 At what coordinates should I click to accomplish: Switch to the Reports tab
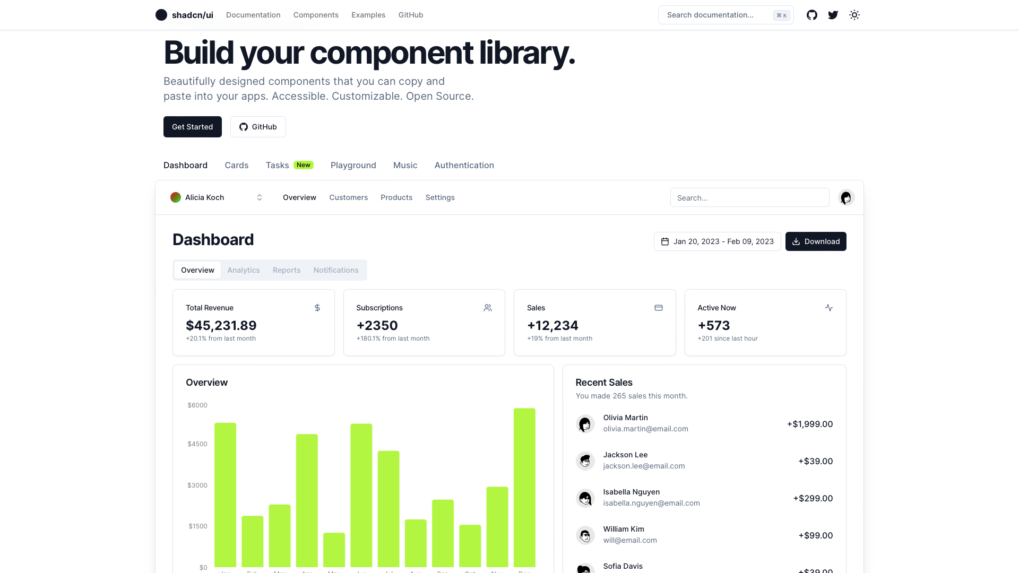[287, 270]
